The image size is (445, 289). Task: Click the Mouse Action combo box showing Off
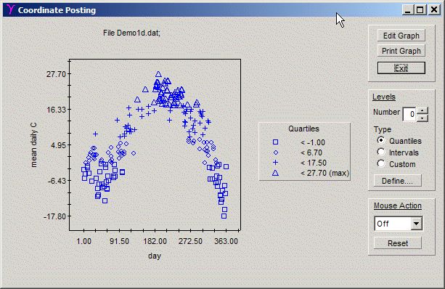pos(398,224)
